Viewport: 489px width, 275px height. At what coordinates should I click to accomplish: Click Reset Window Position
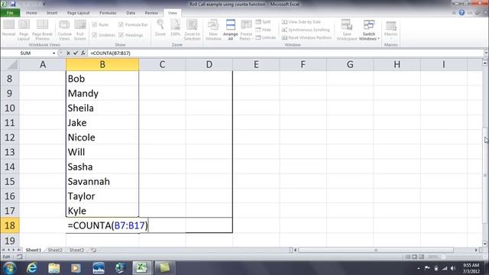tap(306, 37)
